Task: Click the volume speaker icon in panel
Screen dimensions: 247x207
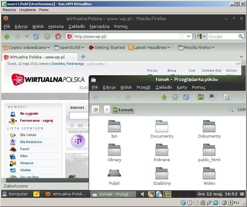Action: [x=142, y=194]
